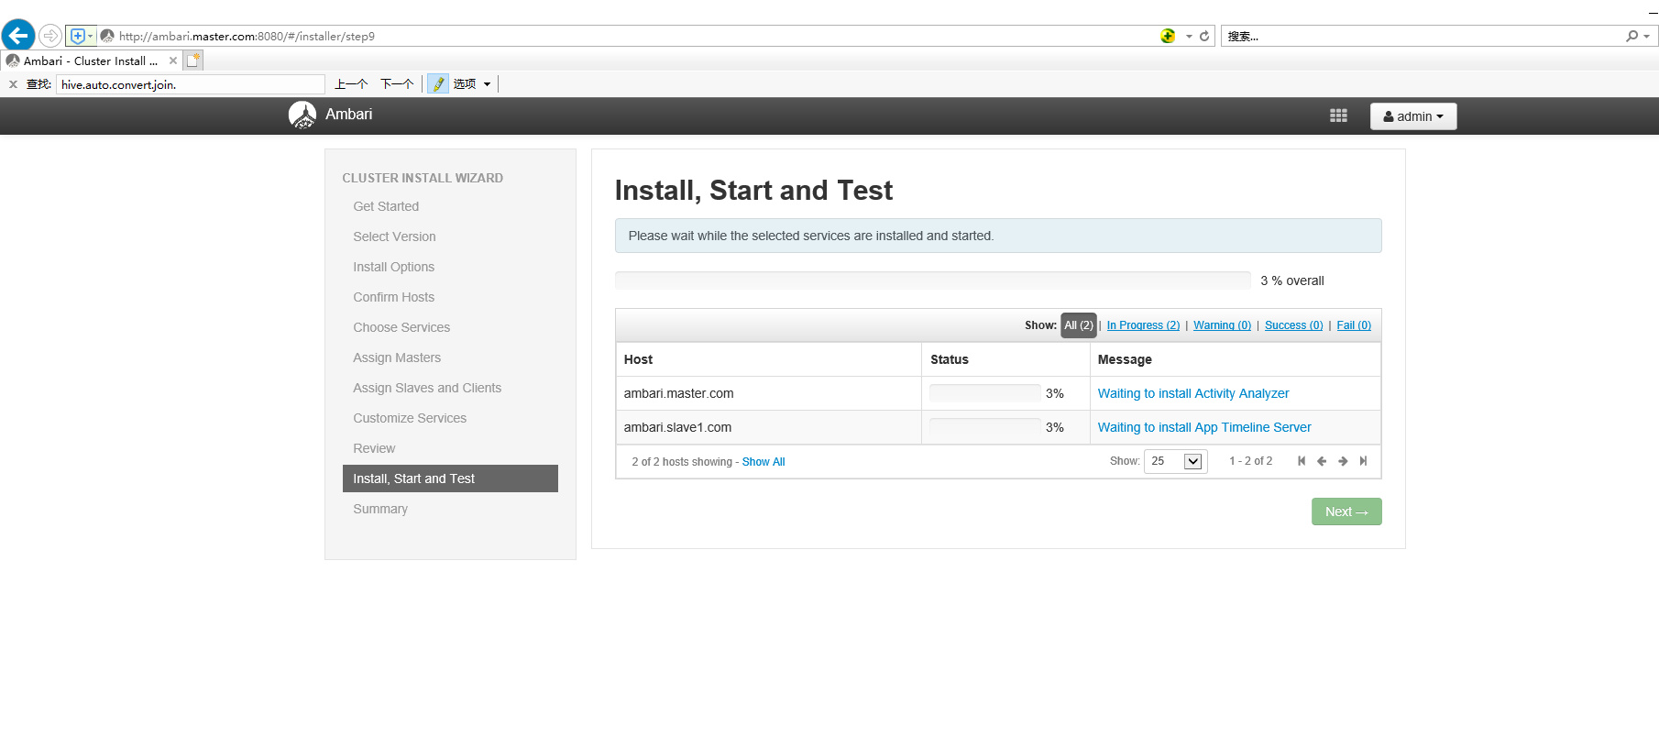Go to previous page of hosts
The width and height of the screenshot is (1659, 737).
coord(1322,461)
